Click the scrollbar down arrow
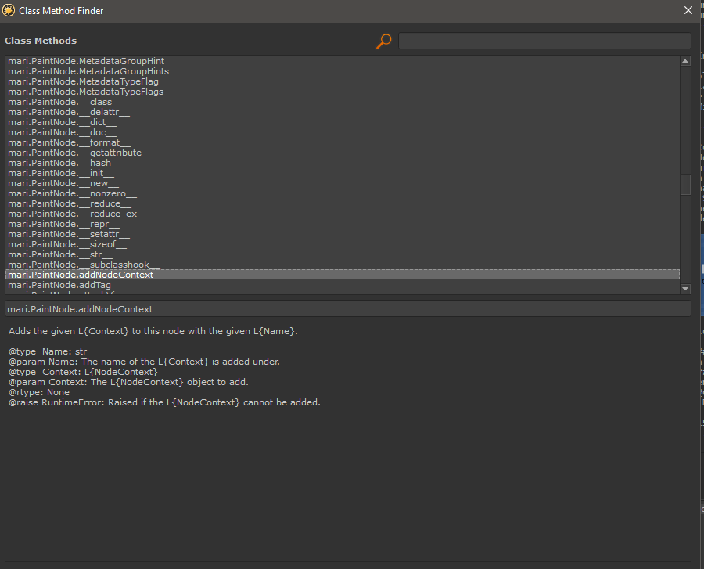The image size is (704, 569). (685, 288)
